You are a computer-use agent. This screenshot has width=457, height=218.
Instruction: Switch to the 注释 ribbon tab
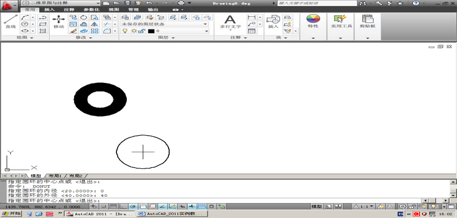coord(69,10)
